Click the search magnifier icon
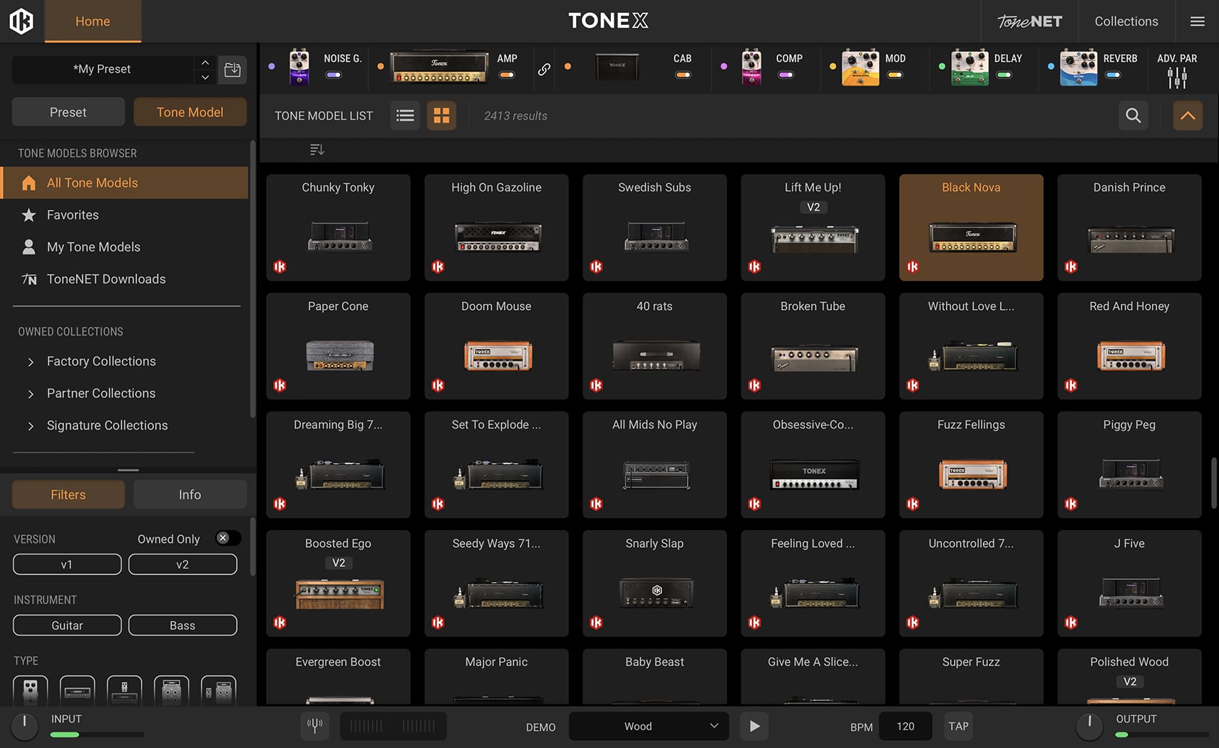 click(x=1133, y=115)
